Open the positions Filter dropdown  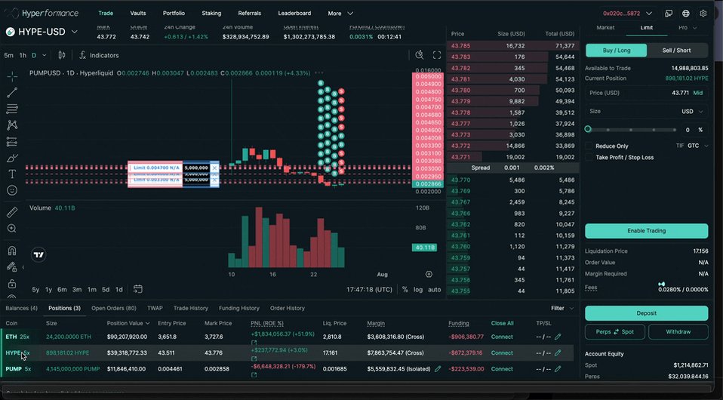[562, 308]
